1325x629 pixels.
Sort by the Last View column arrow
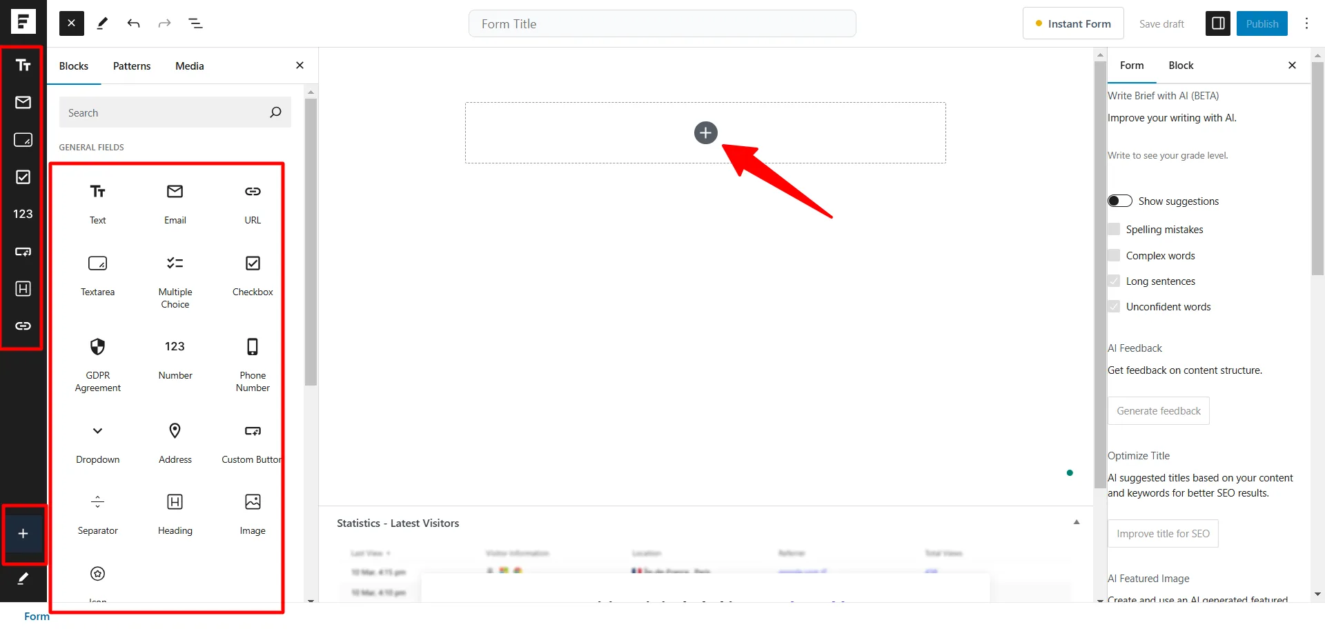click(x=389, y=552)
